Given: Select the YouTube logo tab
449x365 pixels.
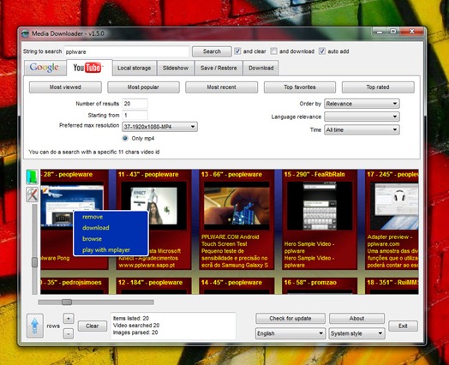Looking at the screenshot, I should click(x=89, y=68).
